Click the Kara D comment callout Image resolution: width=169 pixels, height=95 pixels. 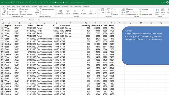145,46
